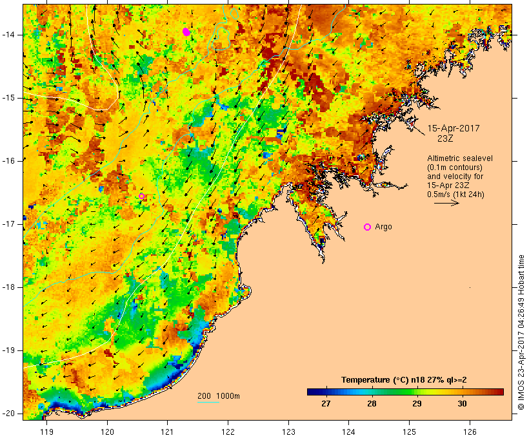
Task: Click the dark red end of temperature colorbar
Action: (500, 392)
